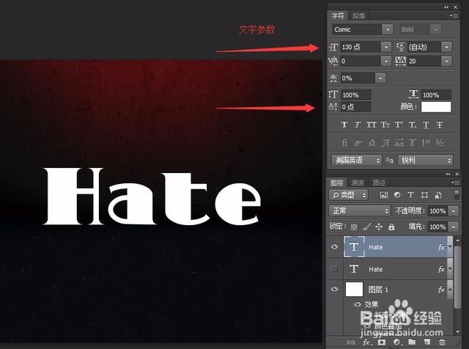Click vertical scale 100% field
Viewport: 469px width, 349px height.
coord(355,95)
